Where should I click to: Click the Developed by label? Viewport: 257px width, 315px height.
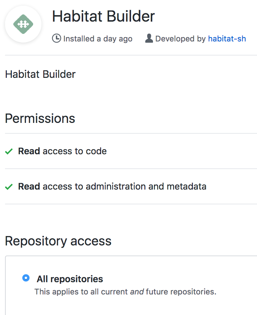180,39
